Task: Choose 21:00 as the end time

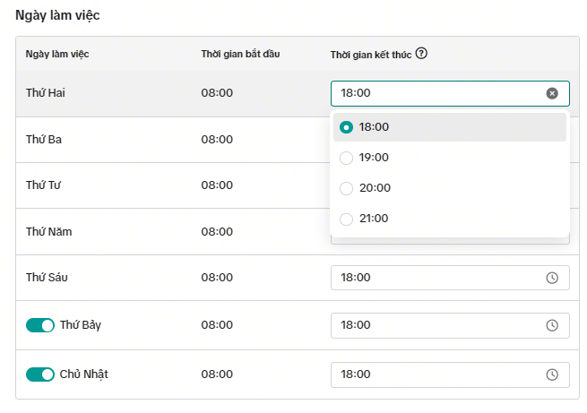Action: [374, 219]
